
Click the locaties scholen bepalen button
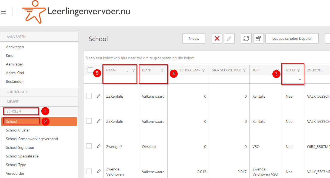click(x=292, y=38)
